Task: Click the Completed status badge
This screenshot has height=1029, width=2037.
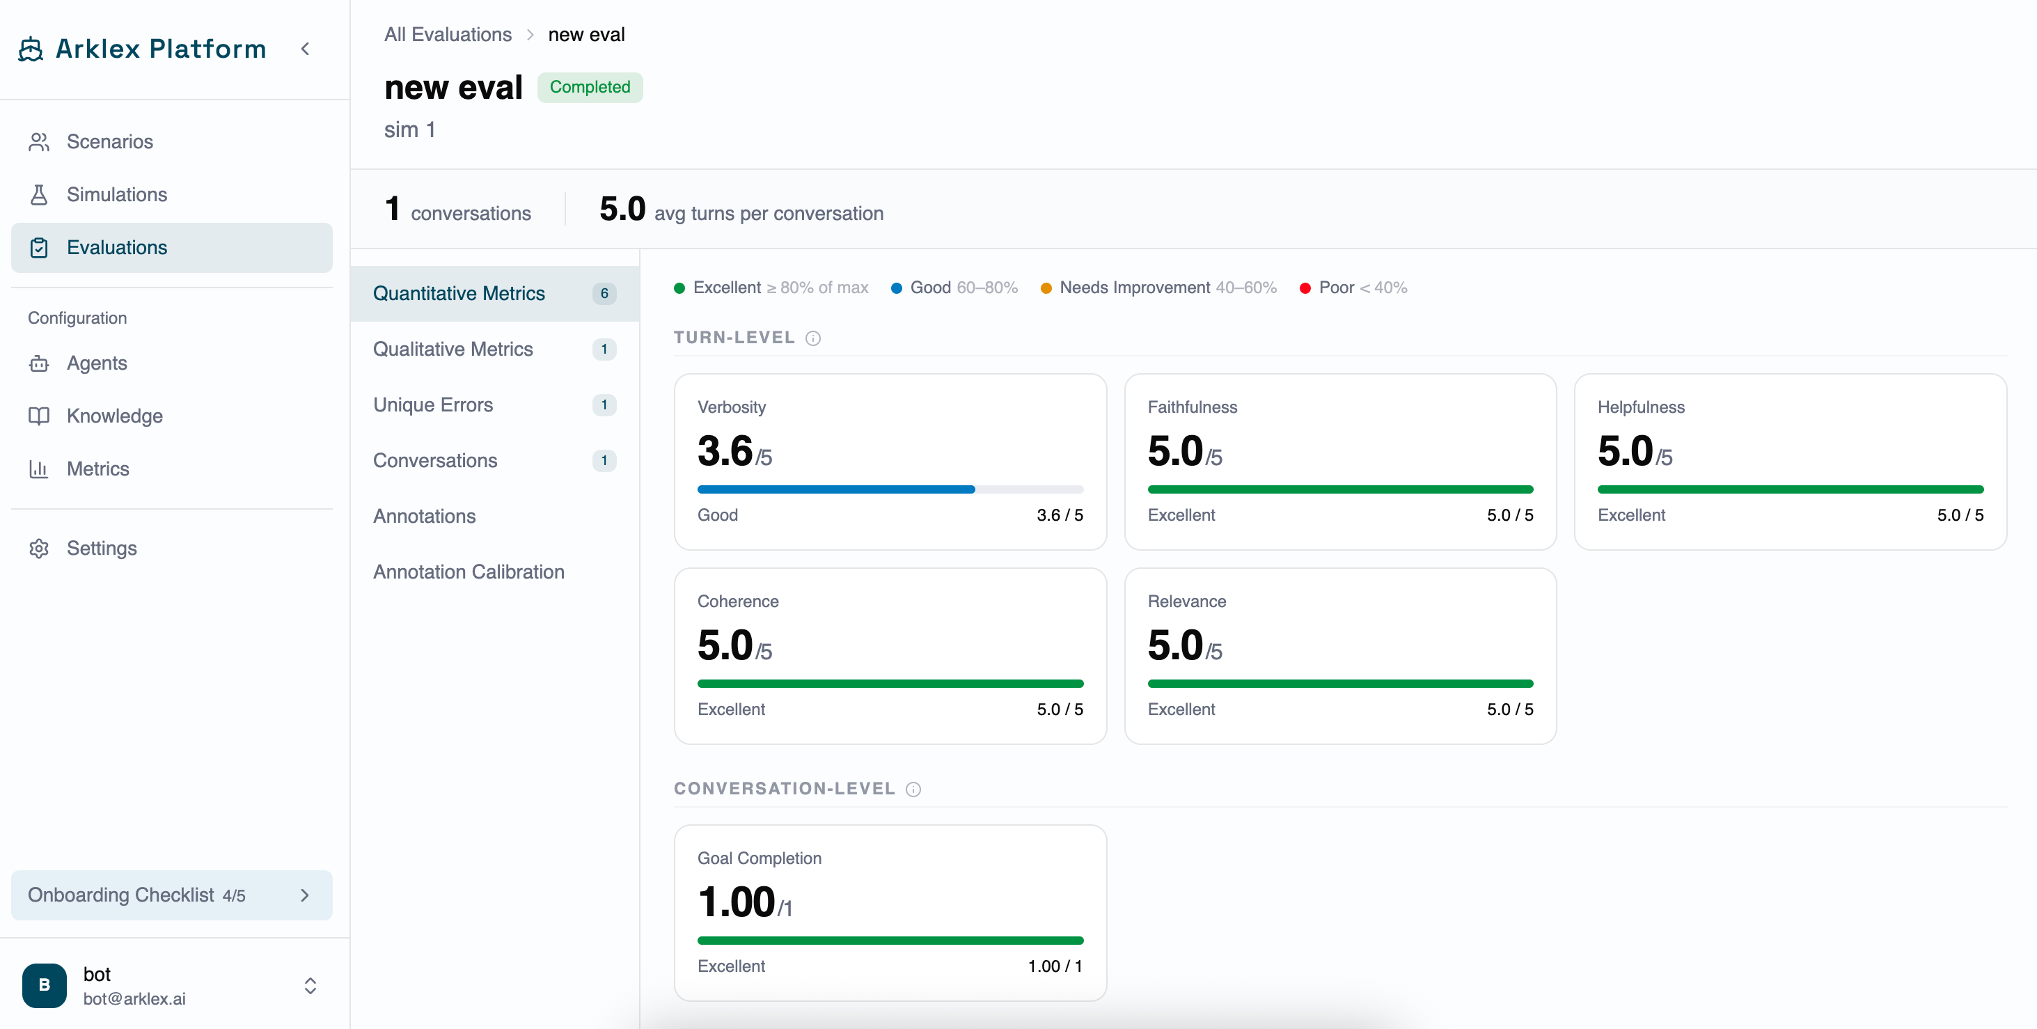Action: (590, 87)
